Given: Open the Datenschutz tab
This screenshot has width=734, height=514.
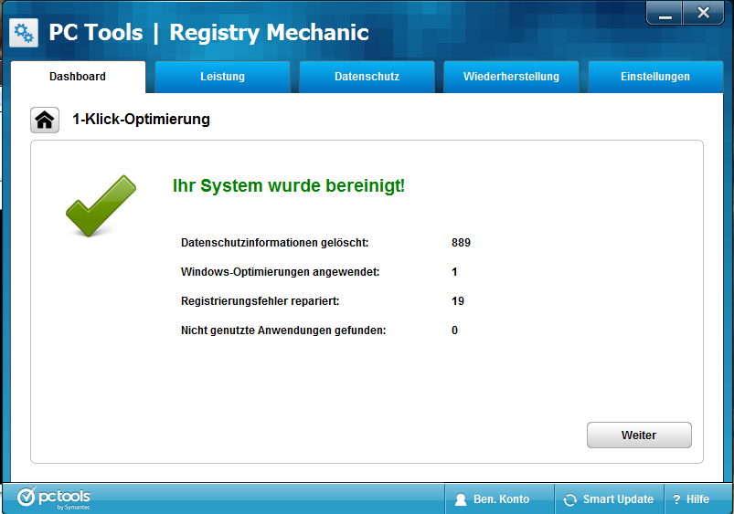Looking at the screenshot, I should 367,77.
